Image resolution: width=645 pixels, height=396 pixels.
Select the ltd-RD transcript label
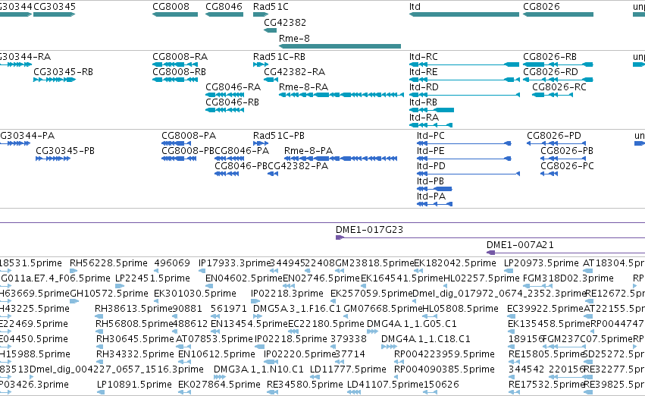click(x=424, y=86)
